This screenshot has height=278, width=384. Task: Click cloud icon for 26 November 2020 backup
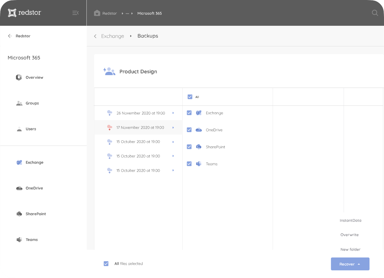[x=110, y=113]
